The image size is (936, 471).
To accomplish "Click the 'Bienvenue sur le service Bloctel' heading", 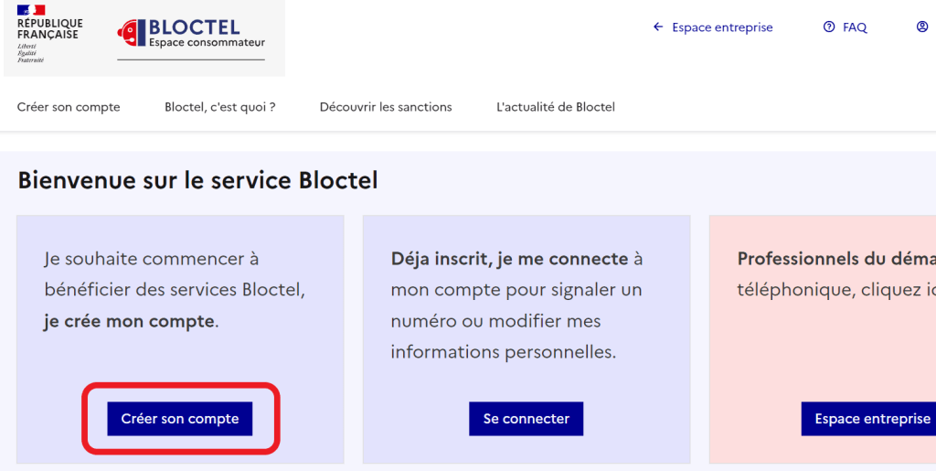I will [x=198, y=180].
